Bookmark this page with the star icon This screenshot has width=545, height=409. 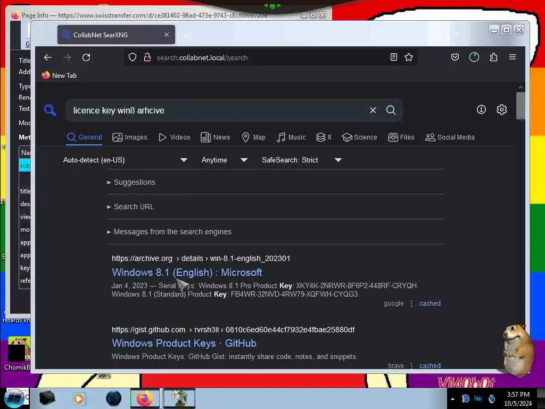pos(409,58)
